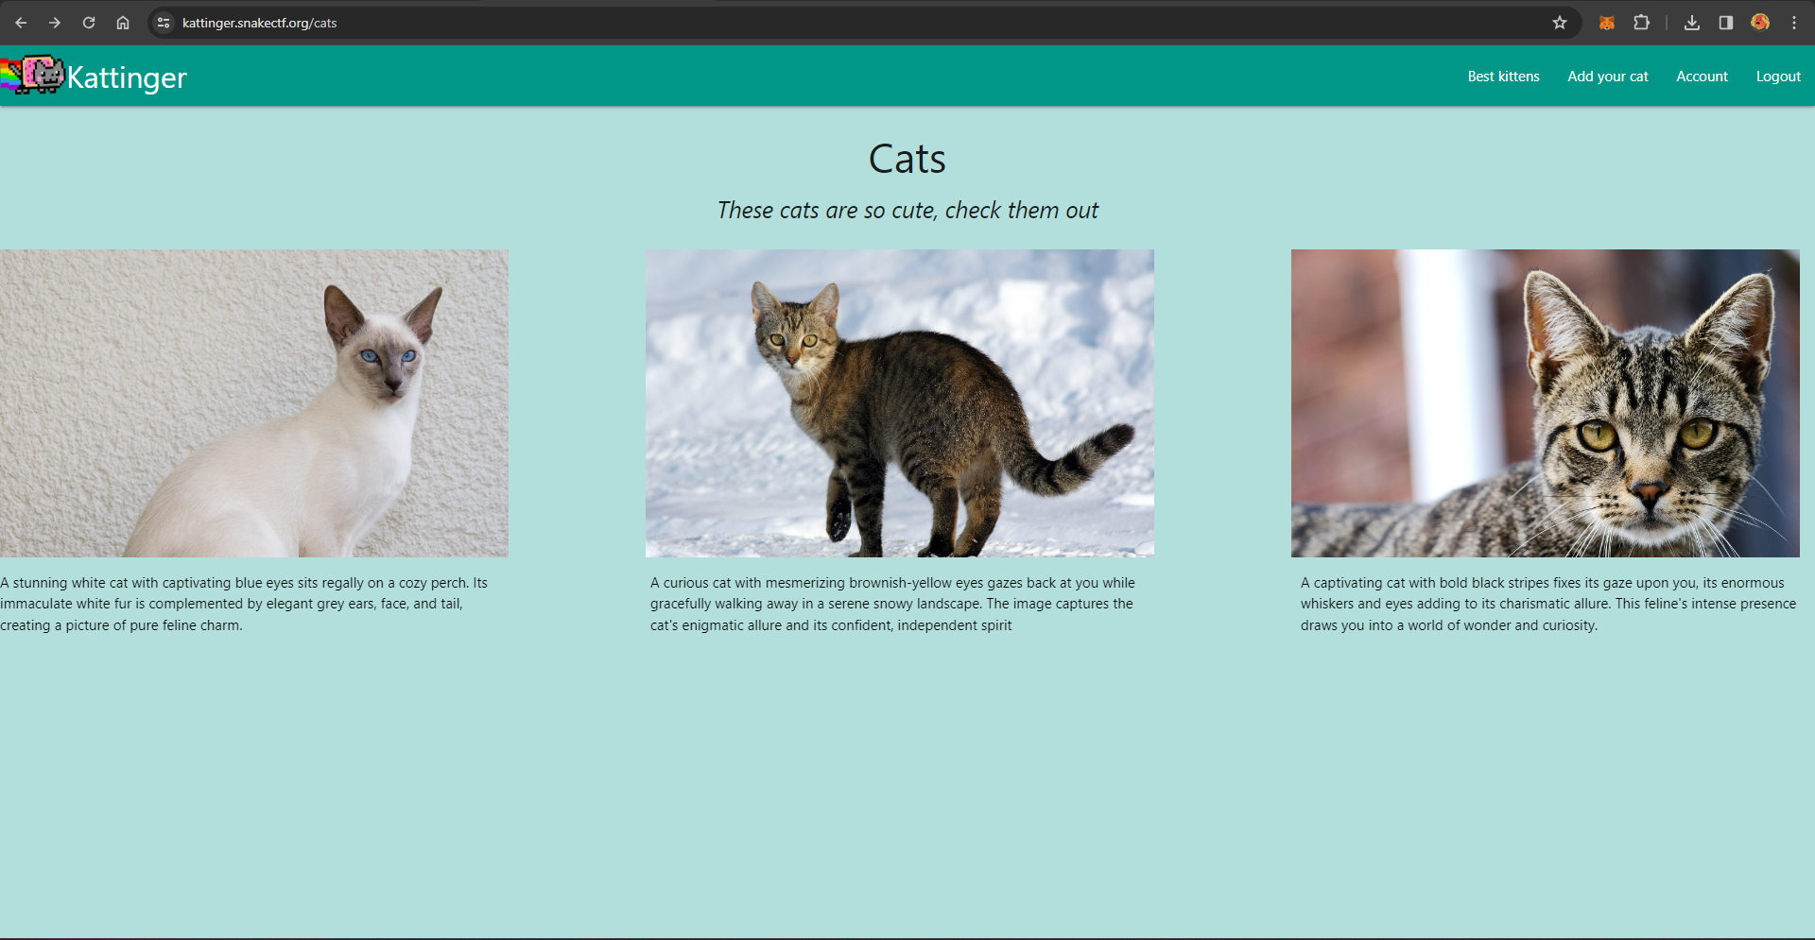Expand the three-dot browser menu
This screenshot has height=940, width=1815.
coord(1794,23)
